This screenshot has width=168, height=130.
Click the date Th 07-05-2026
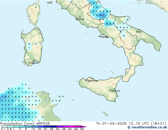pyautogui.click(x=111, y=124)
